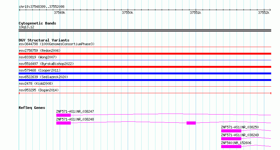This screenshot has width=280, height=150.
Task: Select the thick red nsv5516497 variant bar
Action: click(145, 67)
